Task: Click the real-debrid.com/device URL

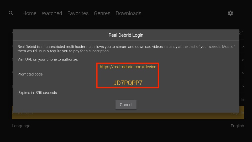Action: click(x=128, y=67)
